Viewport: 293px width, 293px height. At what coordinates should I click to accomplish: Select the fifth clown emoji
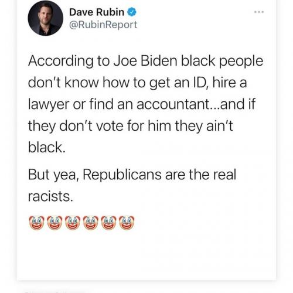coord(109,223)
